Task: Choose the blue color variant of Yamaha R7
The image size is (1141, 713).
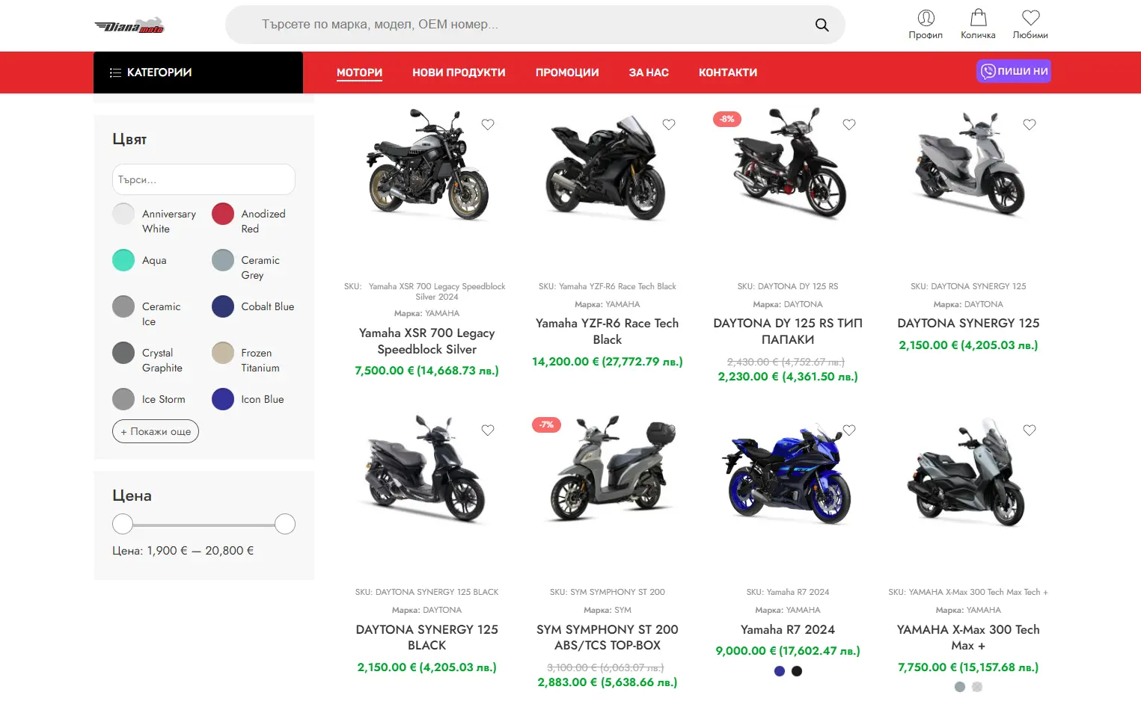Action: tap(780, 671)
